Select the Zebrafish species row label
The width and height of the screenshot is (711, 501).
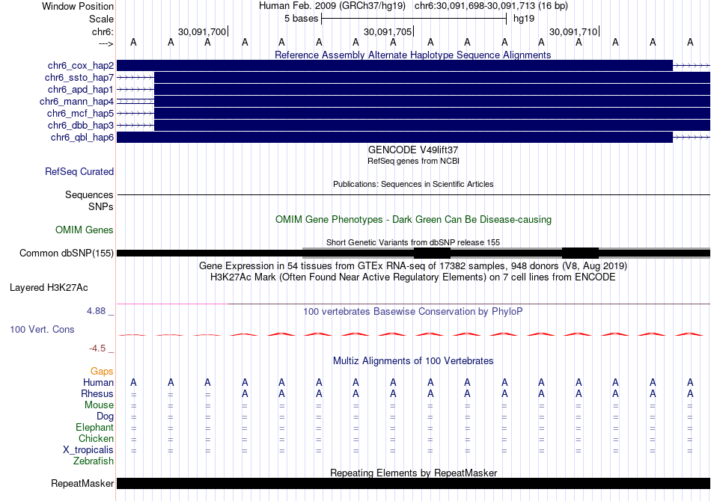tap(94, 461)
